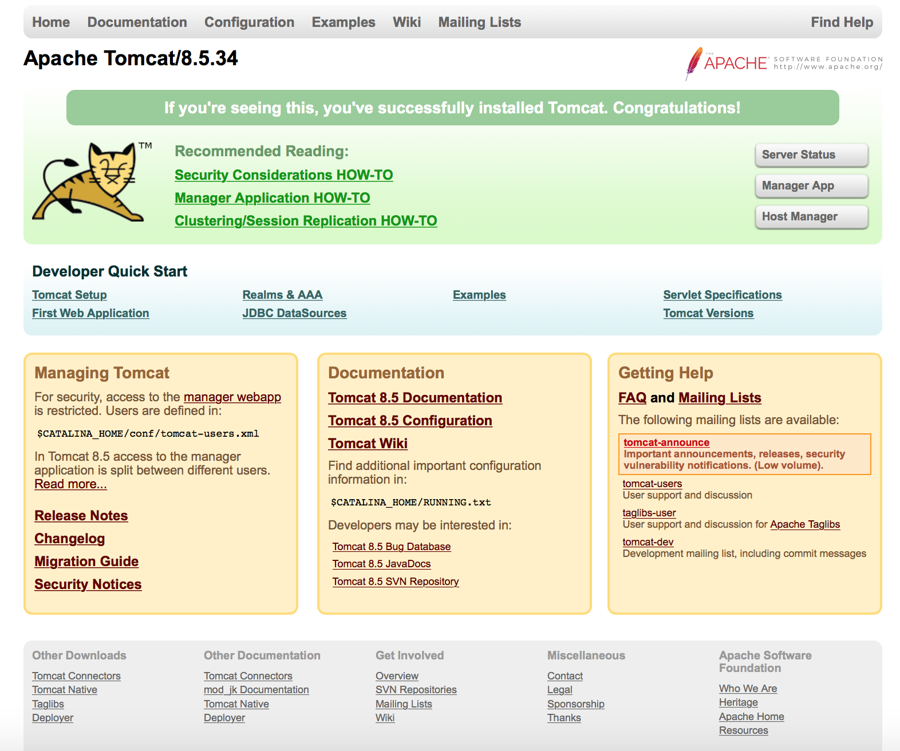Open Who We Are footer link
The height and width of the screenshot is (751, 900).
click(748, 689)
